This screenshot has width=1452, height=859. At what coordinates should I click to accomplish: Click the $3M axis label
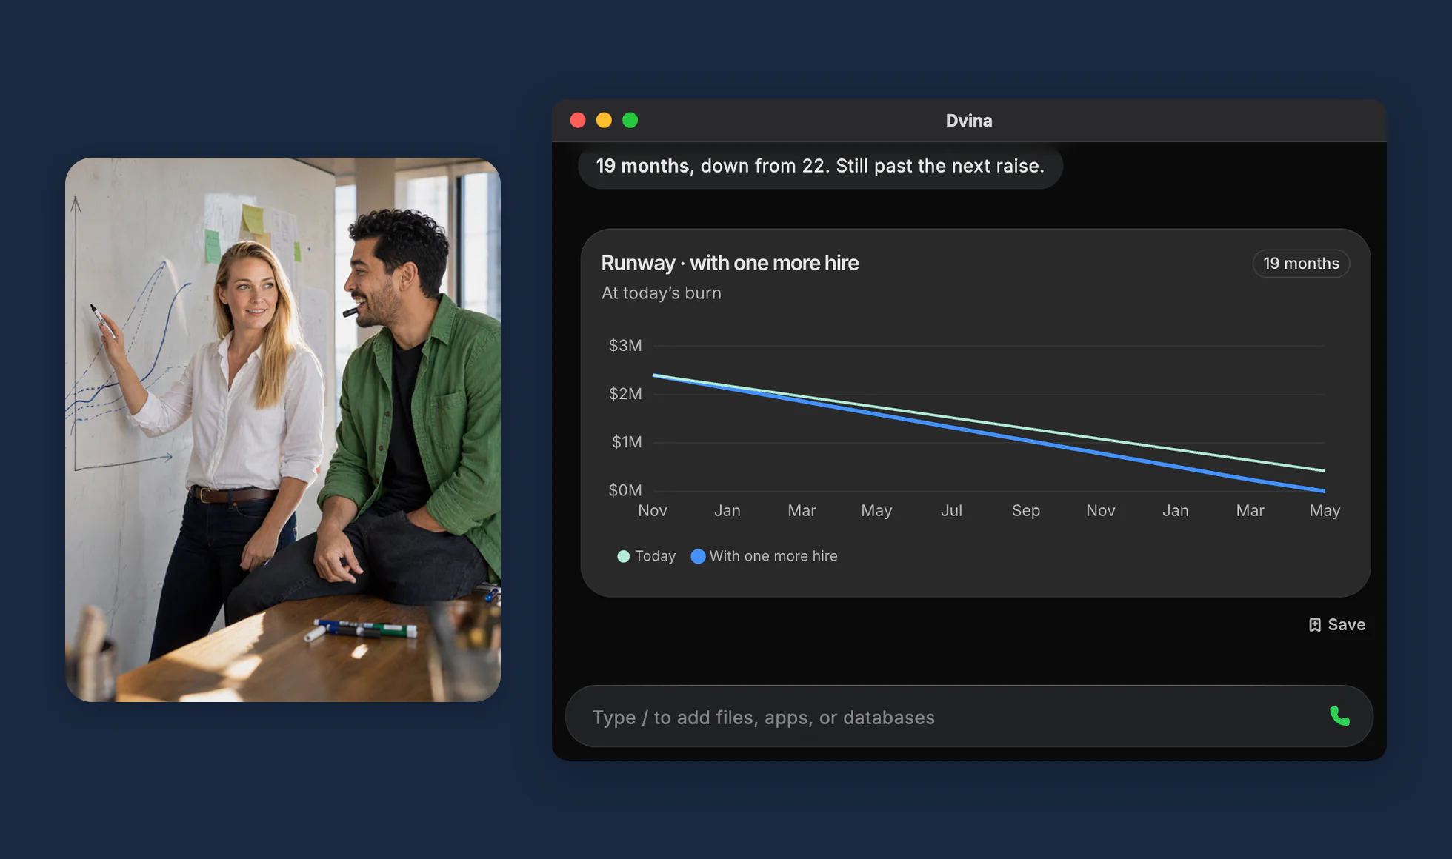click(x=625, y=346)
